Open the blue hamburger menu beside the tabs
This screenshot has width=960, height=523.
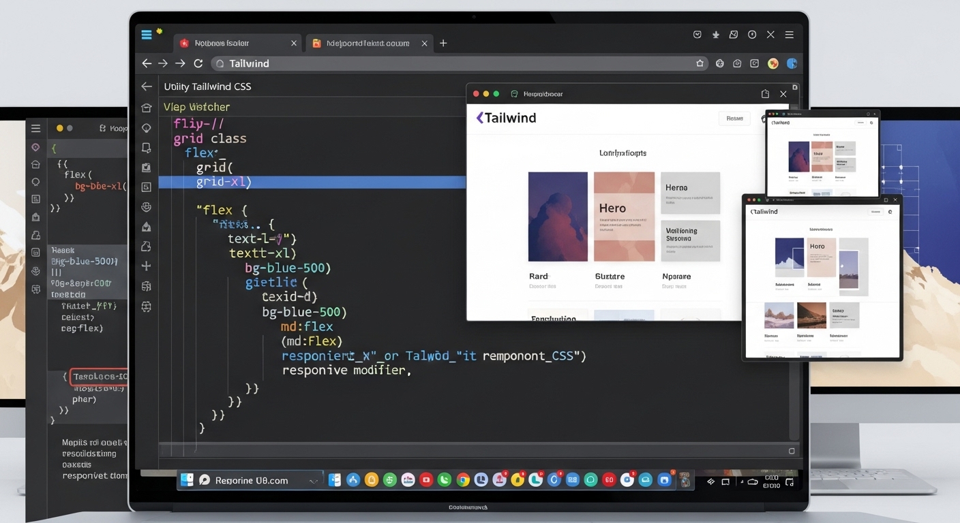(x=147, y=35)
